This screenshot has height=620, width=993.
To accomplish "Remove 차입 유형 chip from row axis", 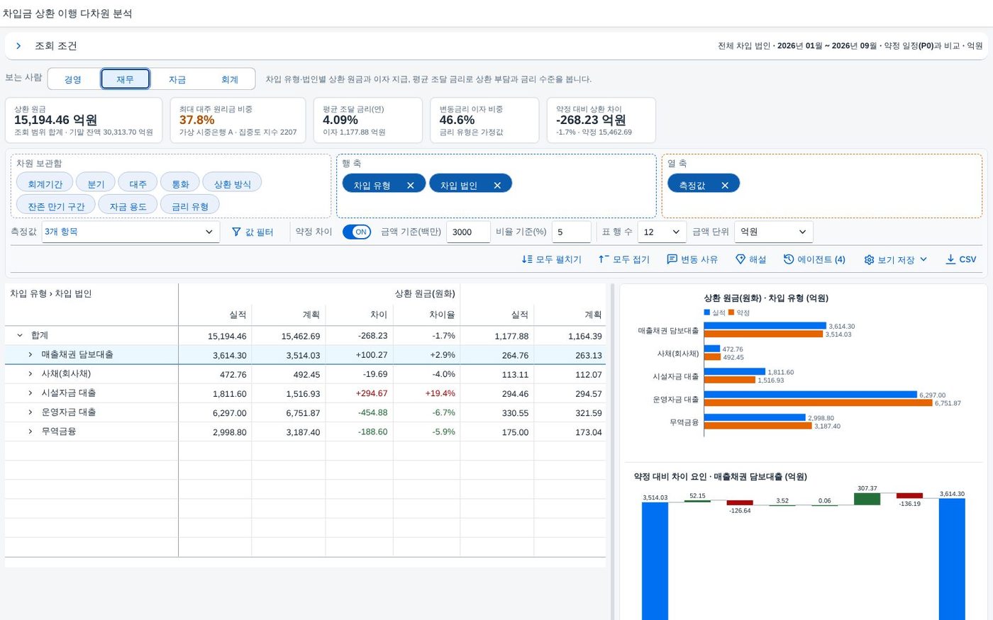I will (x=410, y=186).
